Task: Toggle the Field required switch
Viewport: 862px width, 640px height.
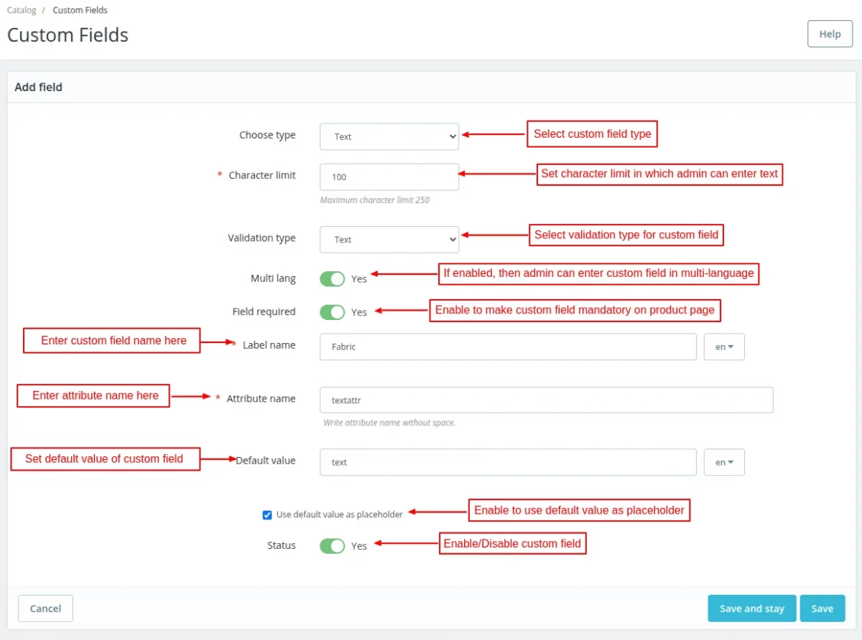Action: click(x=333, y=311)
